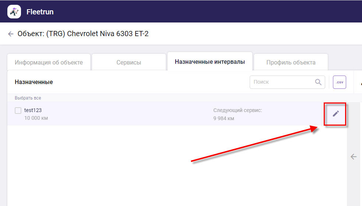Click the test123 interval name
Viewport: 362px width, 206px height.
point(33,110)
